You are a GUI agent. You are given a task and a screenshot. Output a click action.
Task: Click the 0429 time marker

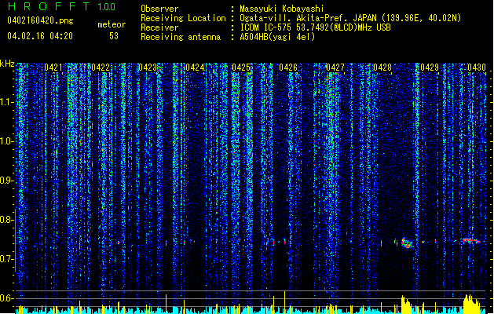coord(430,68)
